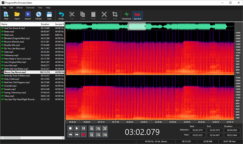The height and width of the screenshot is (144, 243).
Task: Toggle the Spectral view button
Action: pyautogui.click(x=138, y=15)
